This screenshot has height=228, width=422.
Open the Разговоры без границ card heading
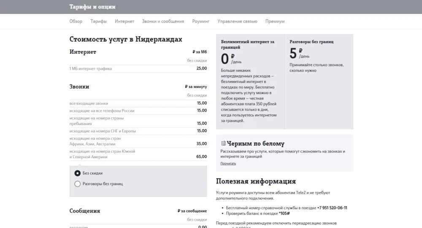311,42
